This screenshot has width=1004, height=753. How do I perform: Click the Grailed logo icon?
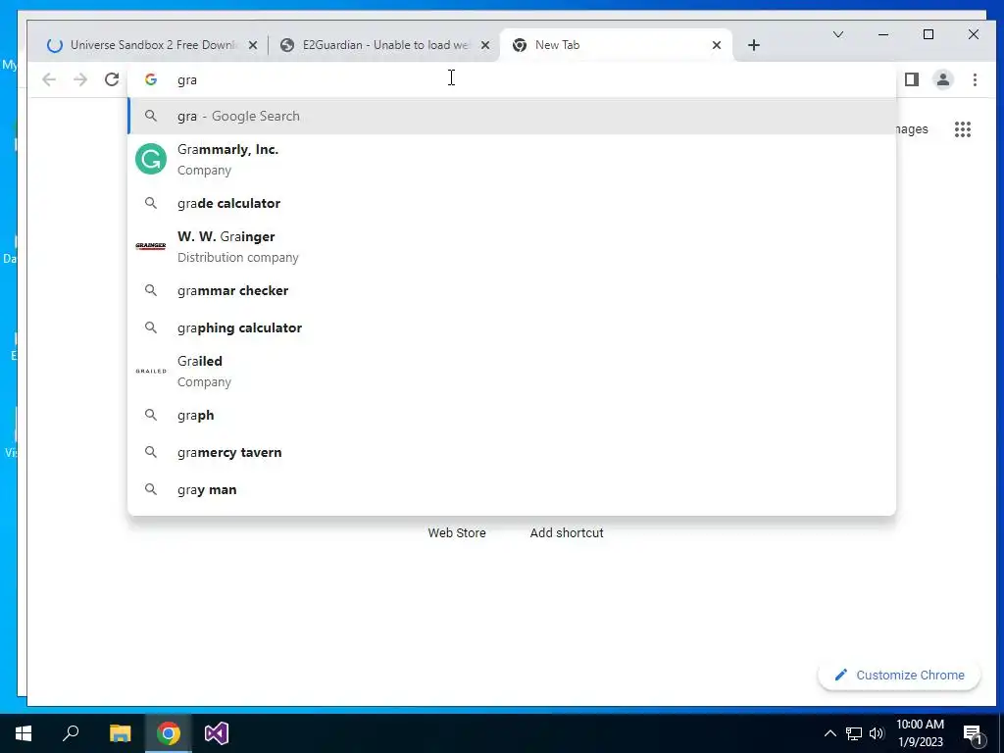coord(151,371)
